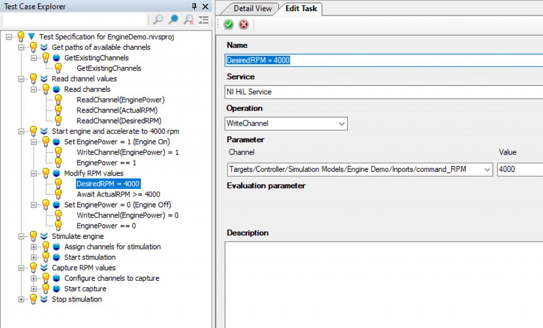
Task: Click the clear search magnifier with red X
Action: pyautogui.click(x=188, y=20)
